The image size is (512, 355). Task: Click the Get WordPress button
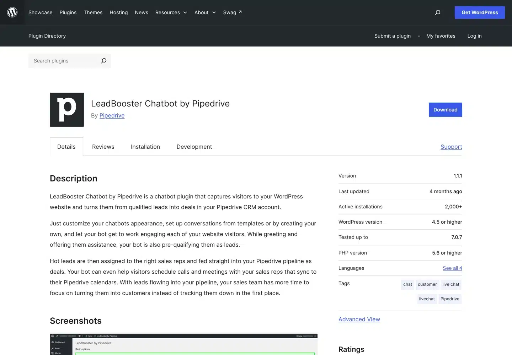[480, 12]
